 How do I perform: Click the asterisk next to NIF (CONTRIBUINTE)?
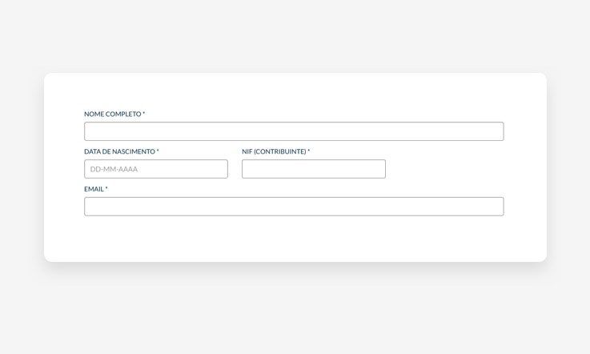tap(309, 151)
